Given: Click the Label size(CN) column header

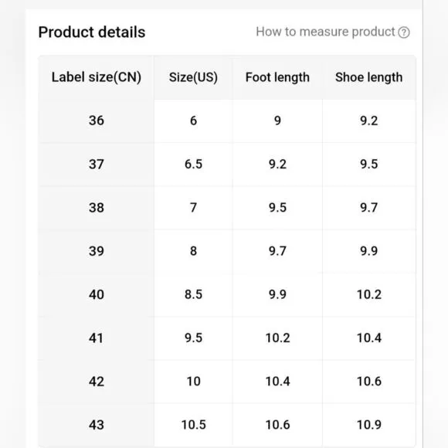Looking at the screenshot, I should [x=97, y=77].
